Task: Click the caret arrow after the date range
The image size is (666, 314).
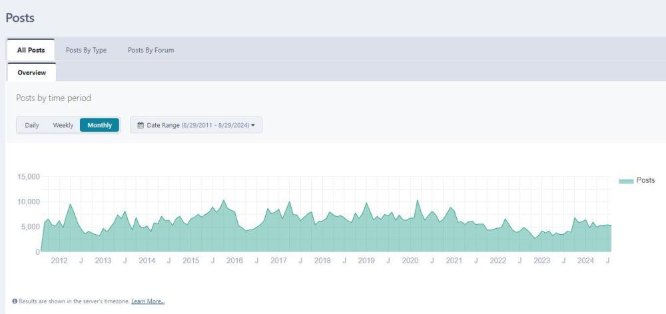Action: 253,125
